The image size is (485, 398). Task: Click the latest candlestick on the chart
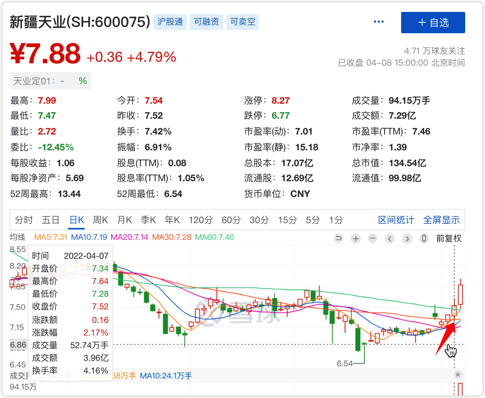pos(460,294)
